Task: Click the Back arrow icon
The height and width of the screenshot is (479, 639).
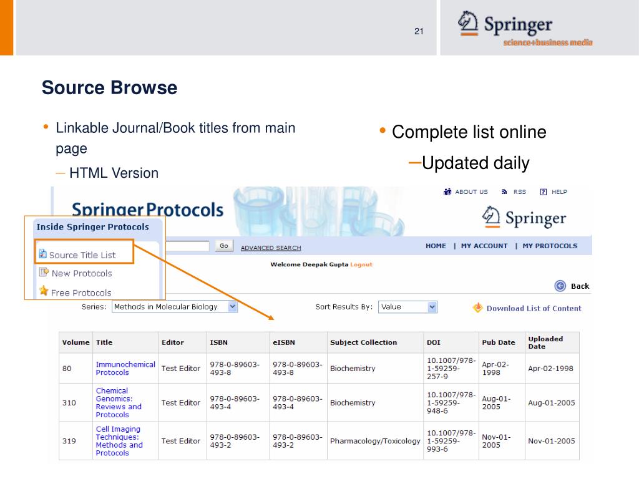Action: [560, 286]
